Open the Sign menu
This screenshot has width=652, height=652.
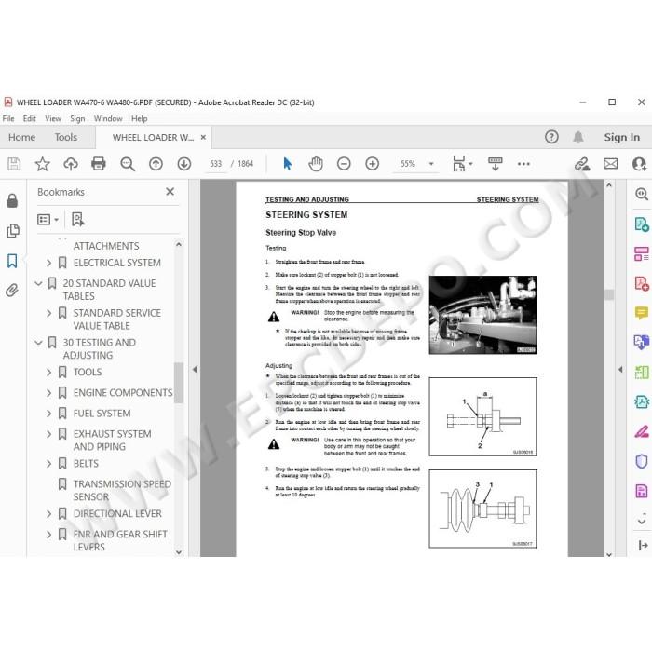[77, 119]
